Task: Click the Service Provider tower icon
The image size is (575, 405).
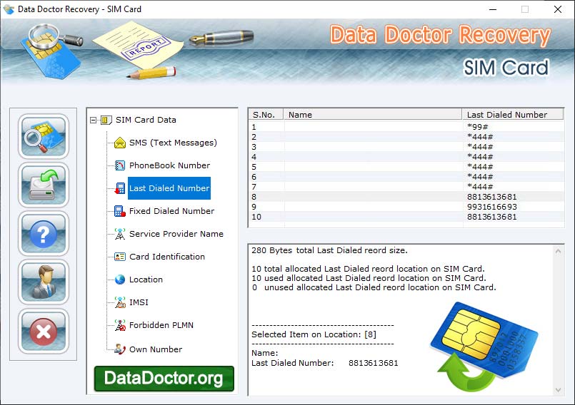Action: [x=119, y=234]
